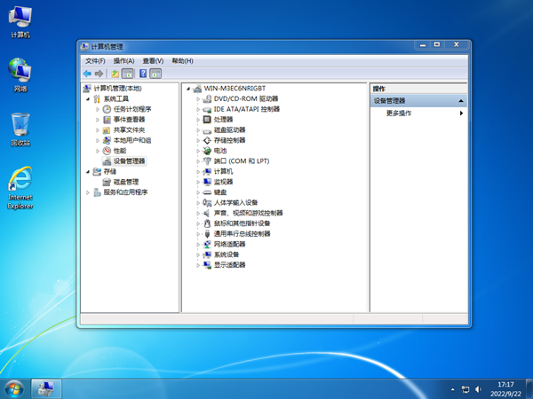Select the 键盘 keyboard icon

coord(207,192)
